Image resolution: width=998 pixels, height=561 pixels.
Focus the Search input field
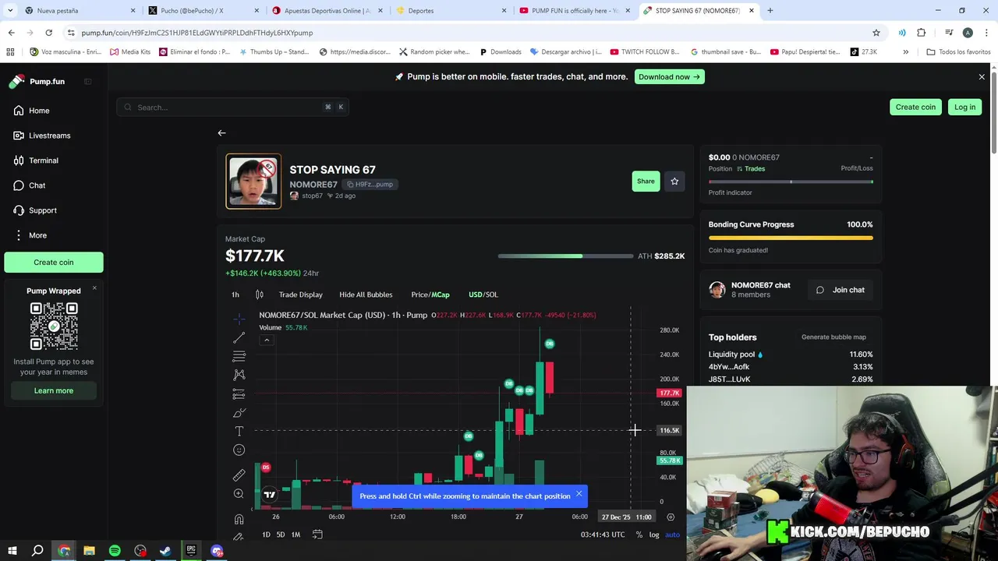[x=232, y=108]
